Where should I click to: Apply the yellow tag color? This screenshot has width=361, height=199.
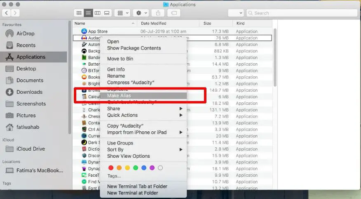pos(127,168)
